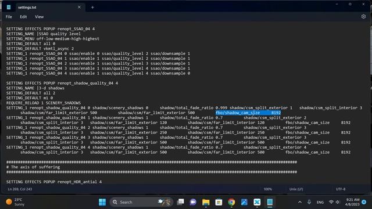Click the microphone tray icon
The height and width of the screenshot is (209, 372).
(309, 202)
